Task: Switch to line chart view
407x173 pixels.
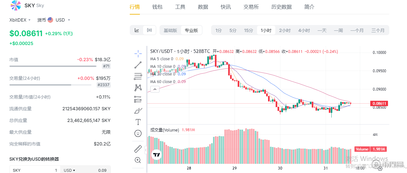Action: pyautogui.click(x=137, y=30)
